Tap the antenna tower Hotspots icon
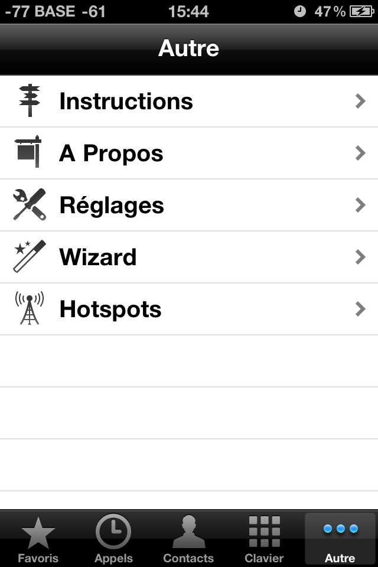This screenshot has height=567, width=378. pyautogui.click(x=30, y=308)
